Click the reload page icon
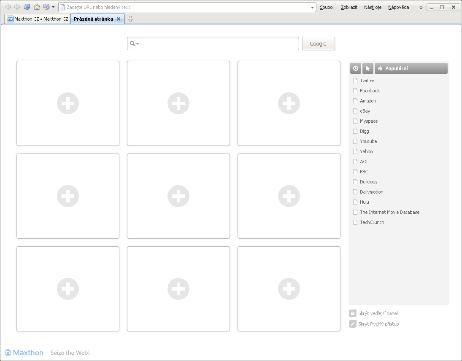Screen dimensions: 462x361 [x=27, y=7]
